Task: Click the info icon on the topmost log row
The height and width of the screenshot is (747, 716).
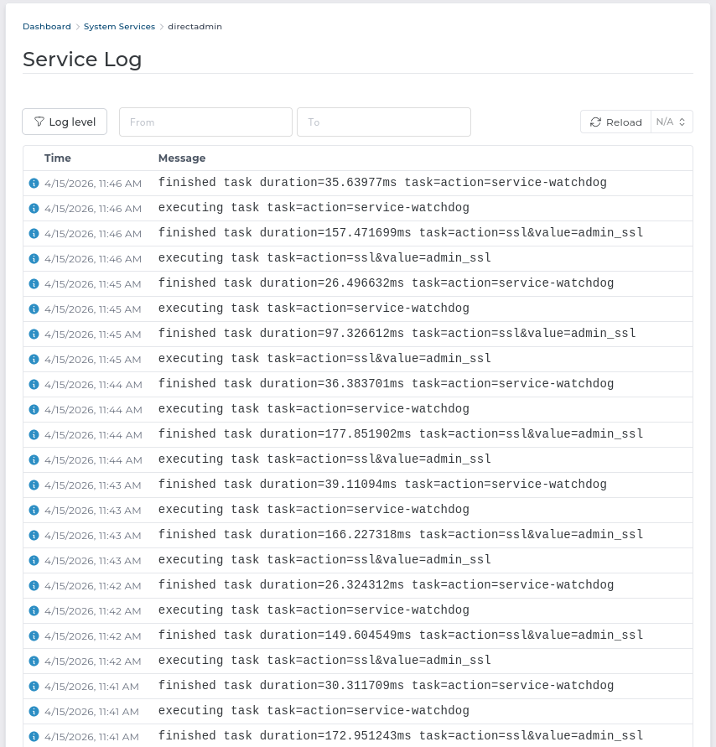Action: [34, 183]
